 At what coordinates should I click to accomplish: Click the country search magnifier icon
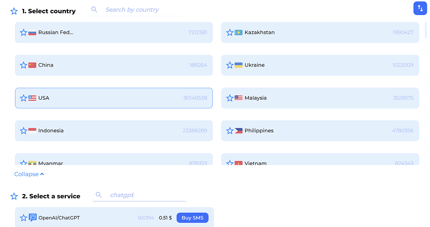click(94, 10)
